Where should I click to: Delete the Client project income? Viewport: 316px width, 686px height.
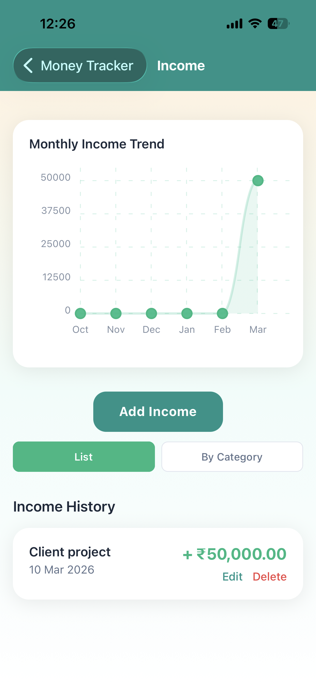(269, 576)
